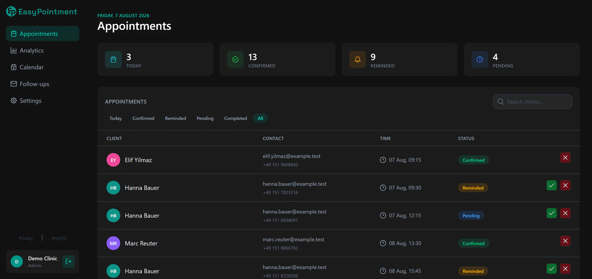Viewport: 592px width, 279px height.
Task: Click the CLIENT column header
Action: coord(114,138)
